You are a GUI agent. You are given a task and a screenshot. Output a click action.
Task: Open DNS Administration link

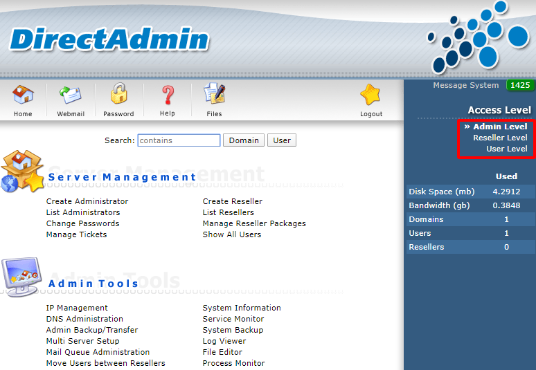pyautogui.click(x=84, y=319)
